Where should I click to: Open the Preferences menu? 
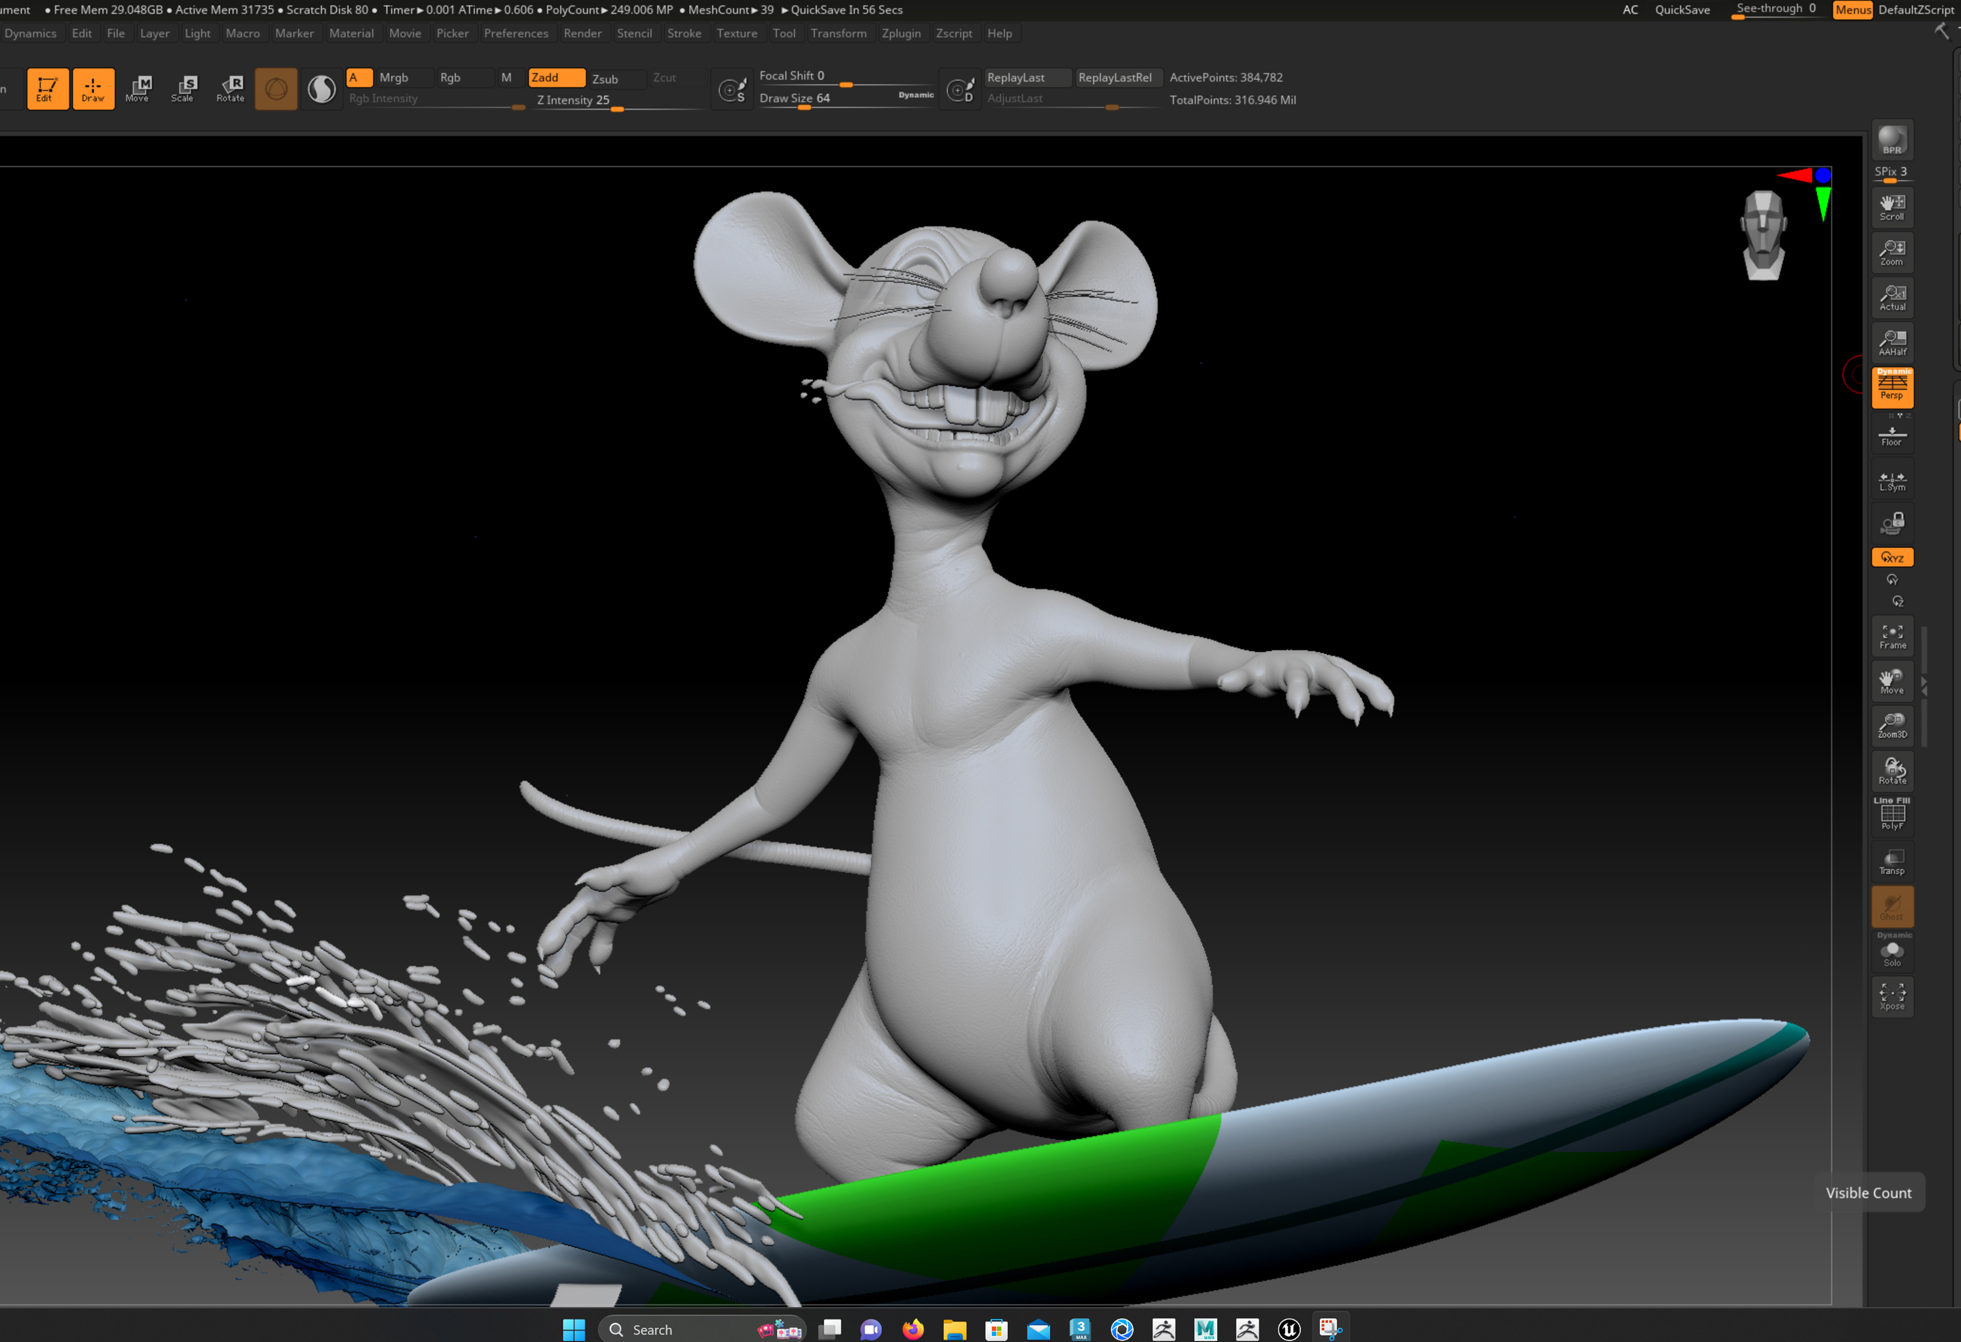tap(516, 33)
